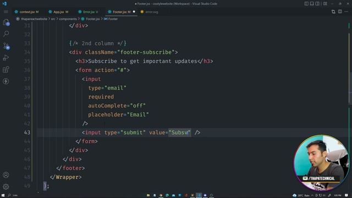This screenshot has width=352, height=198.
Task: Open the Manage gear icon
Action: click(6, 186)
